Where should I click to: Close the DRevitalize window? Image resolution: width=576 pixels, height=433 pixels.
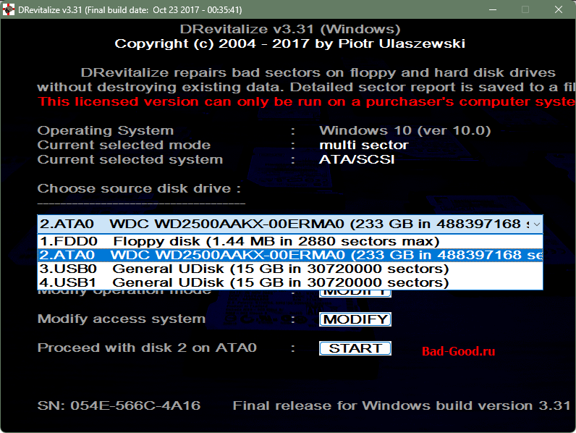click(x=559, y=9)
